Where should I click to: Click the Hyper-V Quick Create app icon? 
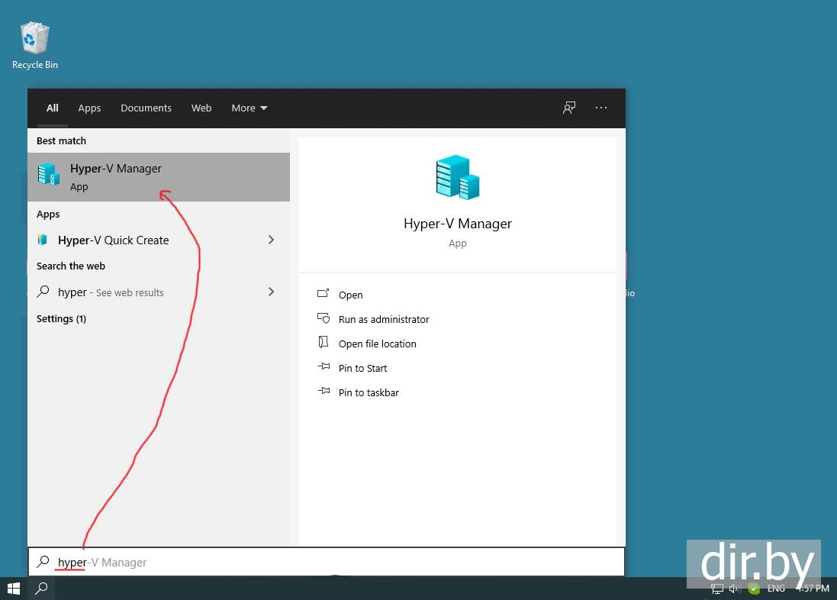point(43,240)
